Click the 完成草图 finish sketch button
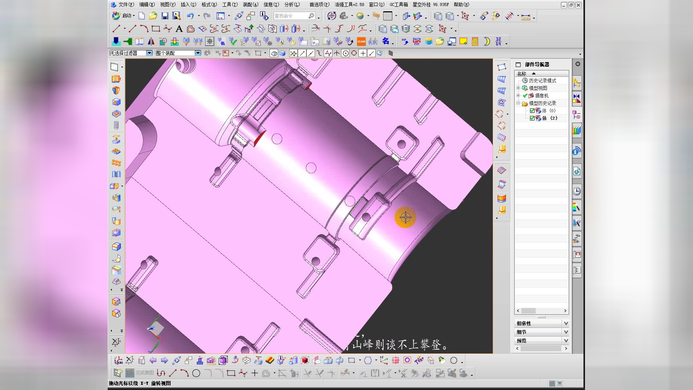693x390 pixels. pyautogui.click(x=140, y=373)
